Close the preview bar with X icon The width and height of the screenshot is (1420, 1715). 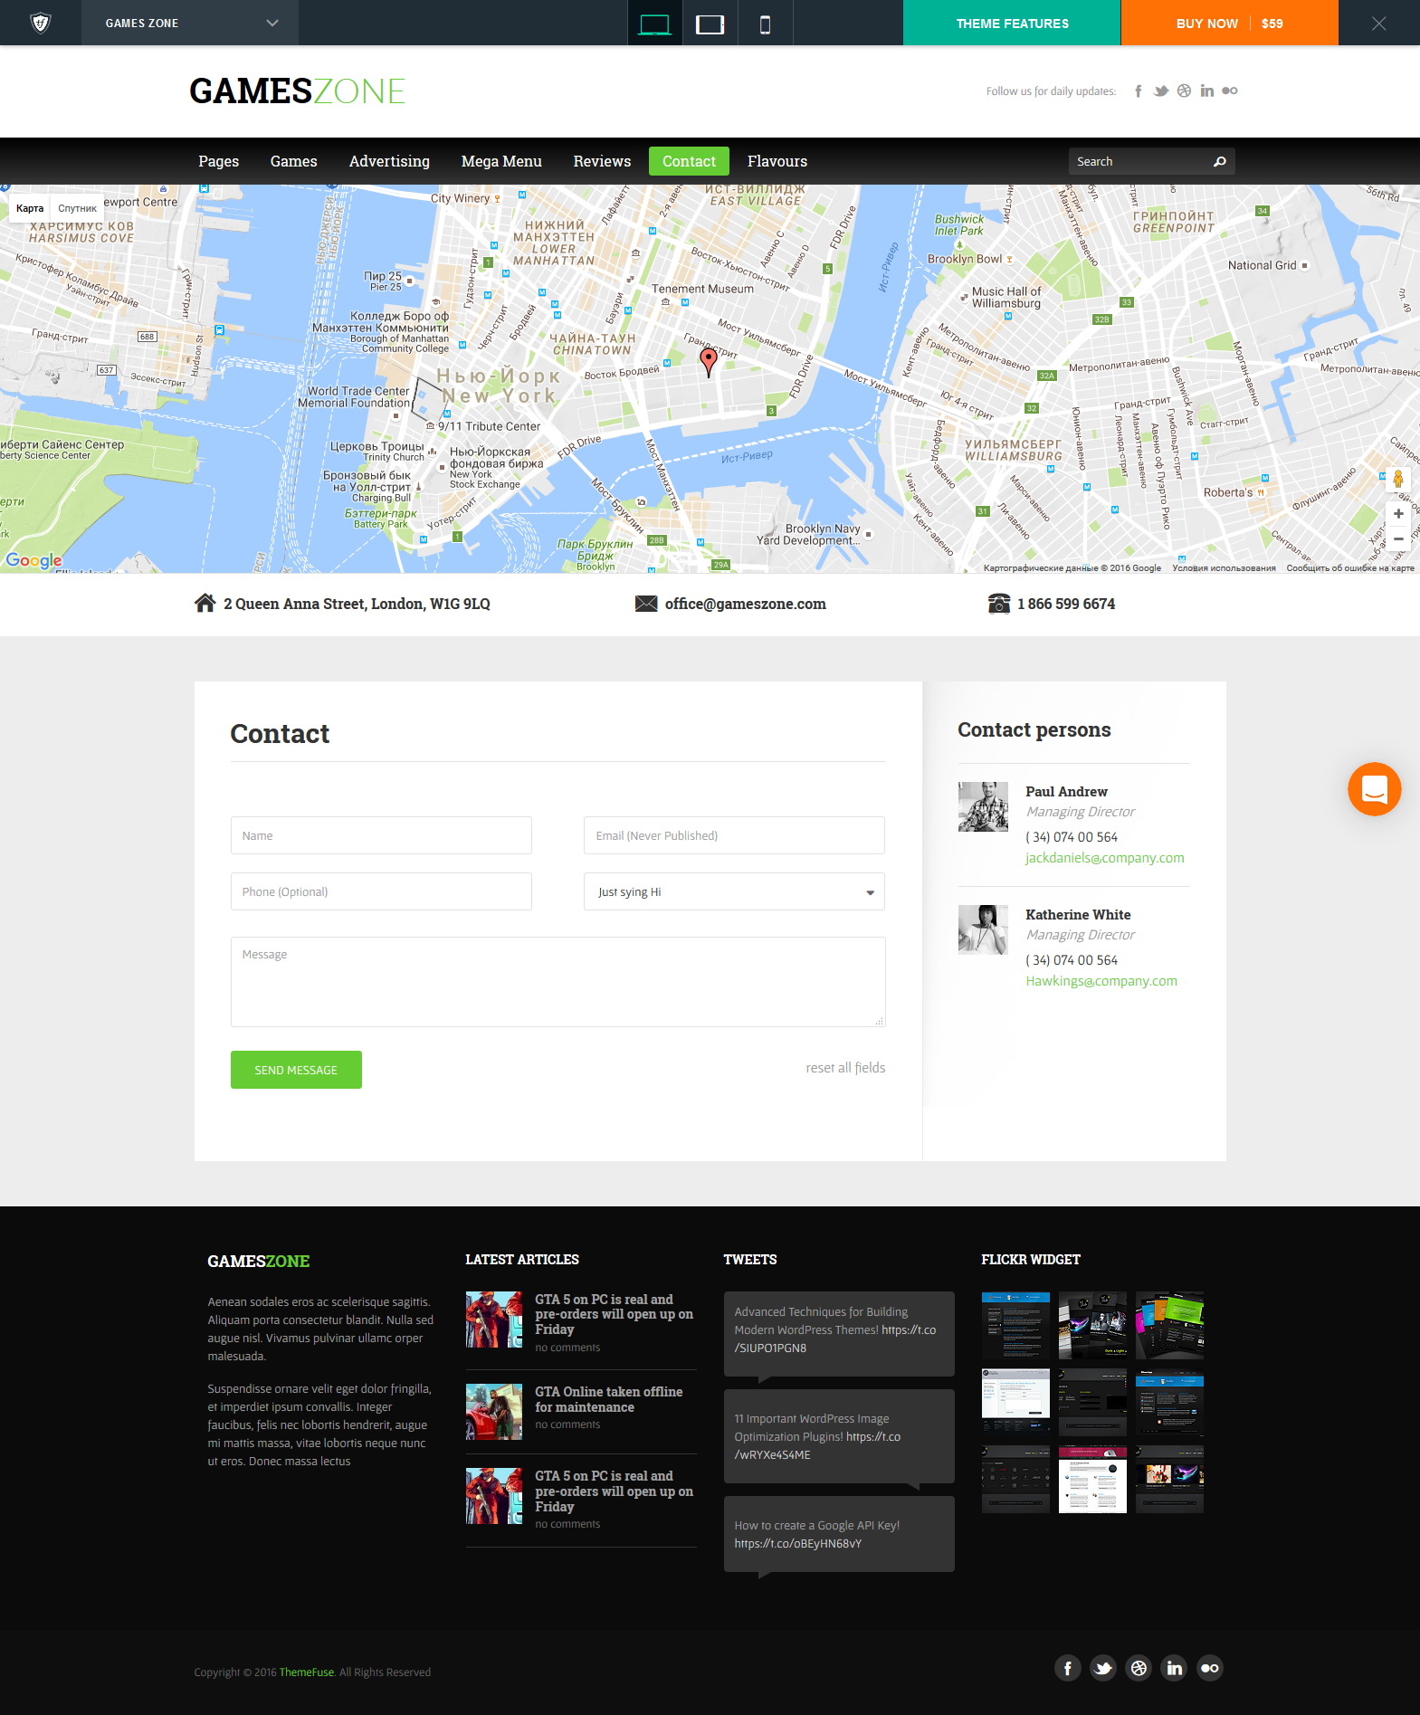1378,24
